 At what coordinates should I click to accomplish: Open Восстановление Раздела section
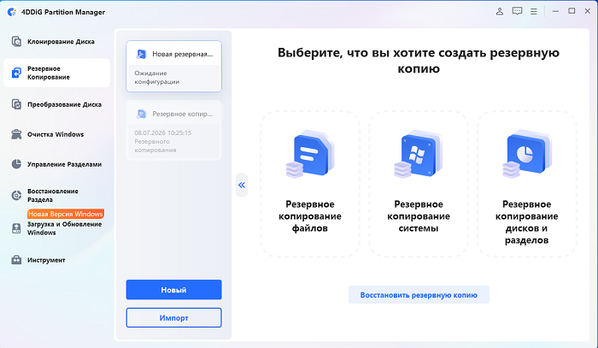(x=57, y=195)
